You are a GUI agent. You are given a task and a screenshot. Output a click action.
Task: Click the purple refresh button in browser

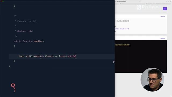(165, 9)
